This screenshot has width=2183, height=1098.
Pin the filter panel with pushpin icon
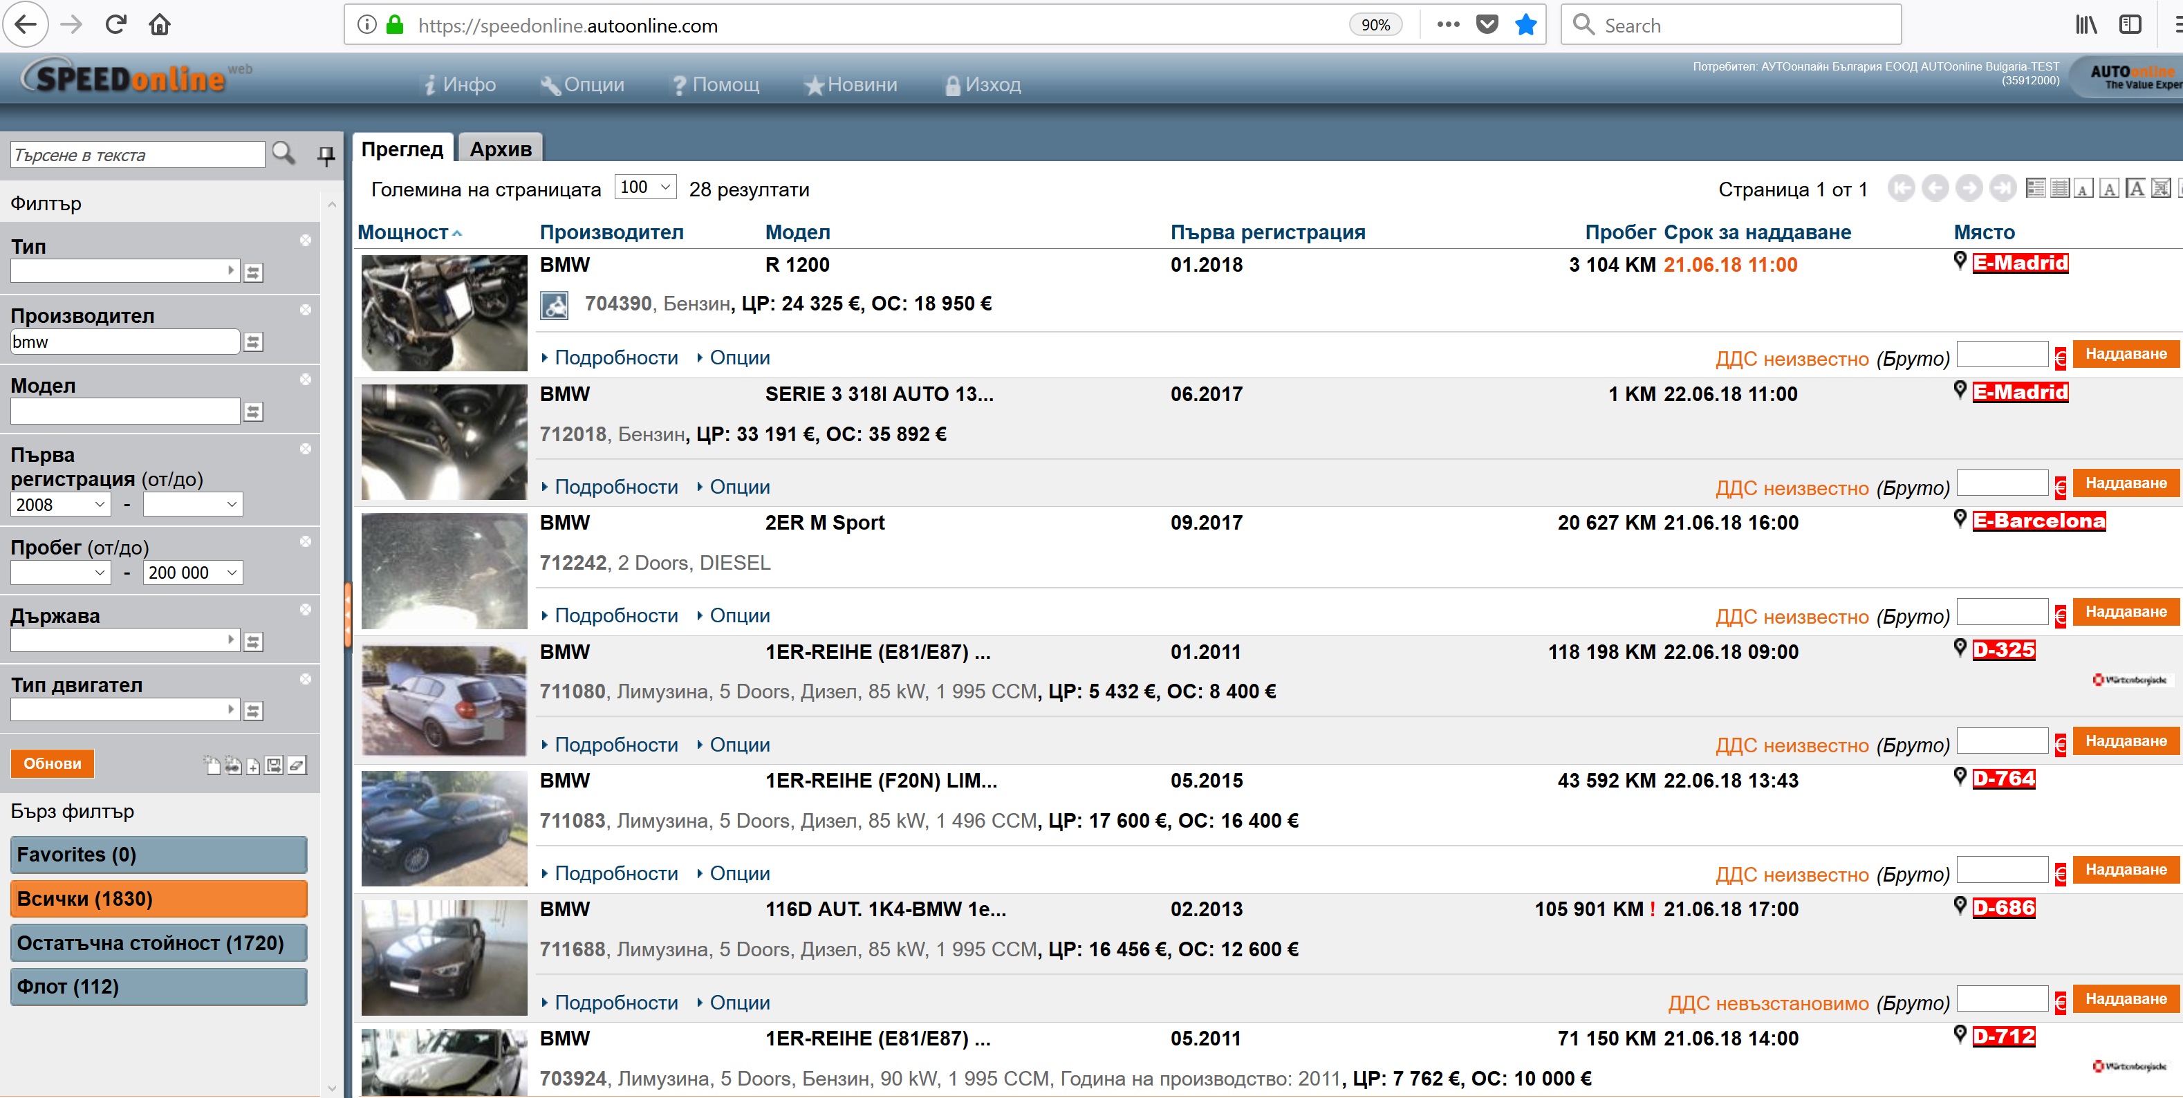326,155
